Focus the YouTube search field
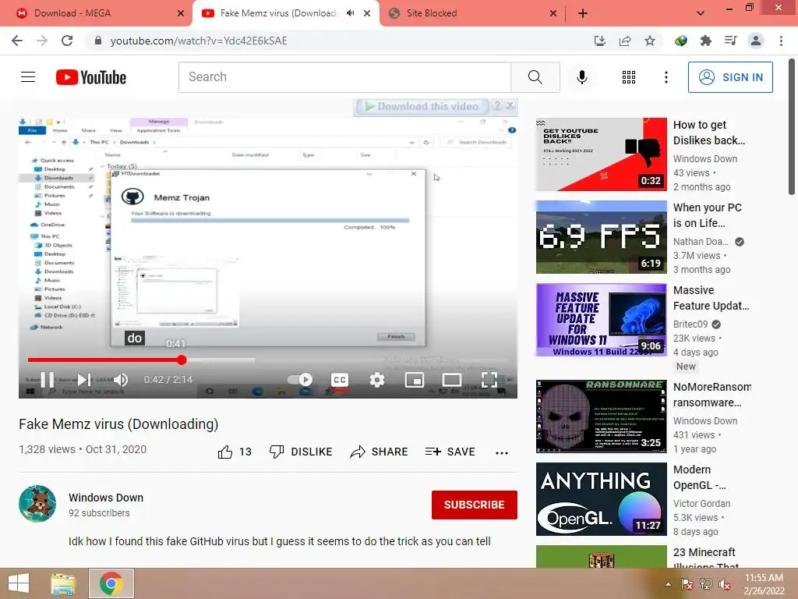This screenshot has height=599, width=798. [344, 77]
